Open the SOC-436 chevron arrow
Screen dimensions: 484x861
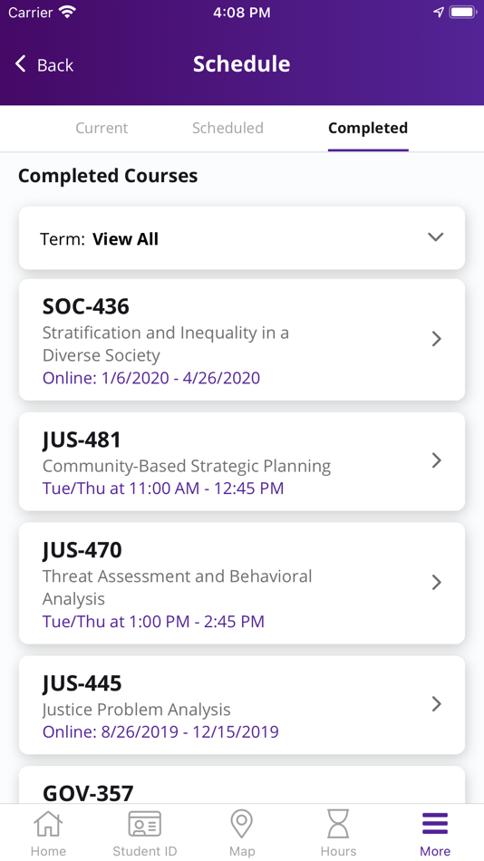tap(437, 339)
